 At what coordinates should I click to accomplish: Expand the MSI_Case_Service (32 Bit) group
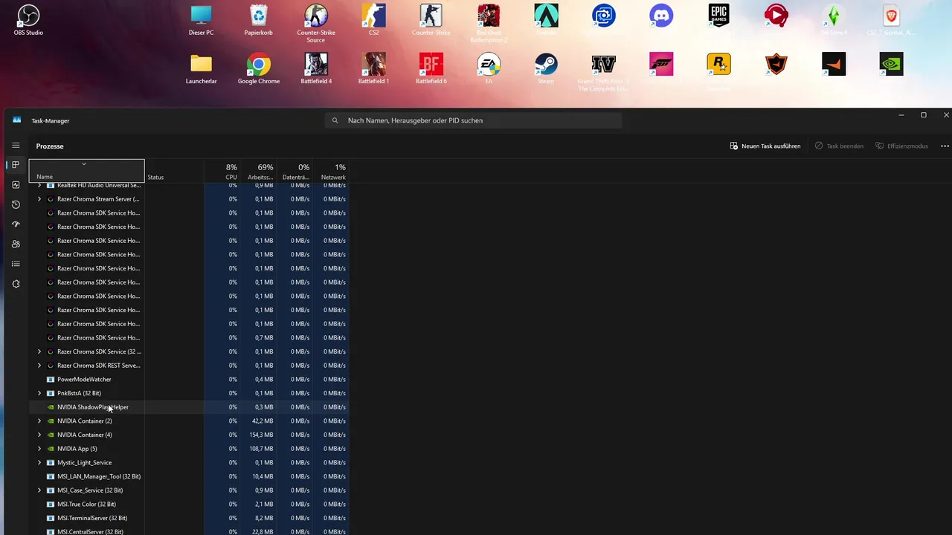[39, 490]
